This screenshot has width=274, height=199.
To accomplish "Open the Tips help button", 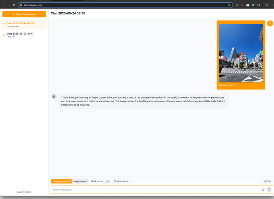I will (x=268, y=181).
